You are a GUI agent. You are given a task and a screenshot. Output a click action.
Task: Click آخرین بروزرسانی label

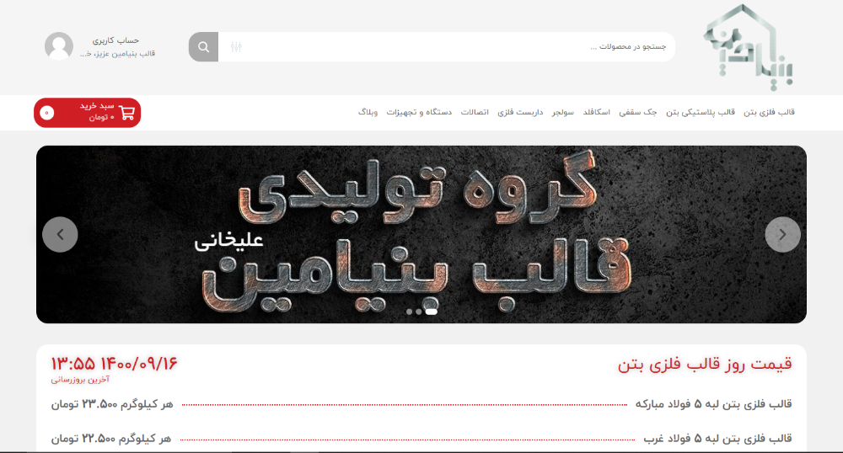click(x=80, y=380)
